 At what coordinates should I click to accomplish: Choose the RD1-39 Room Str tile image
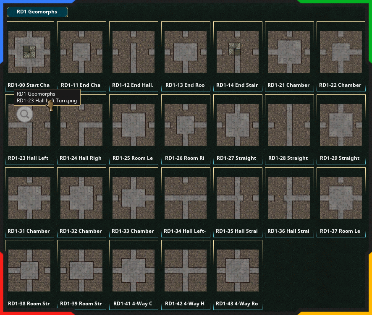81,271
